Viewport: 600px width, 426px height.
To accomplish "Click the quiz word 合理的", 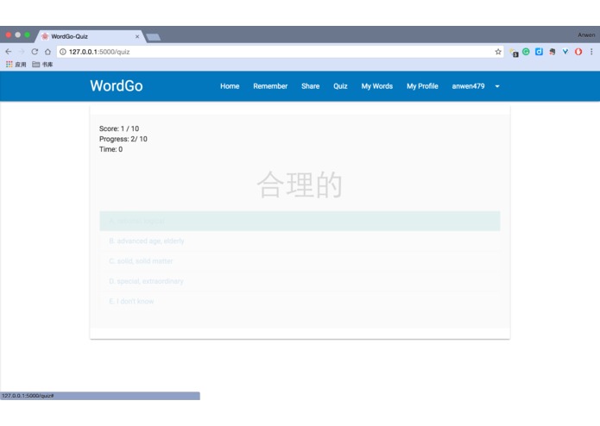I will [300, 185].
